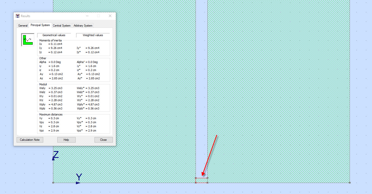Image resolution: width=372 pixels, height=194 pixels.
Task: Switch to the General tab
Action: (23, 25)
